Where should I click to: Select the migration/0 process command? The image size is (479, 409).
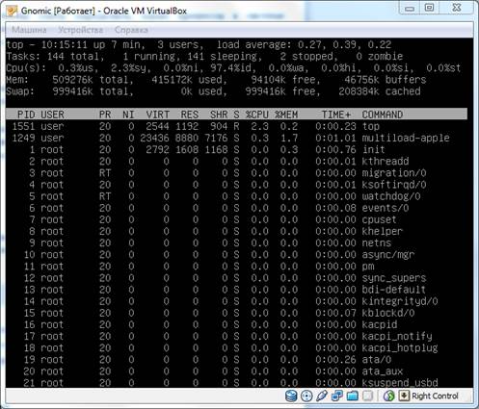394,173
